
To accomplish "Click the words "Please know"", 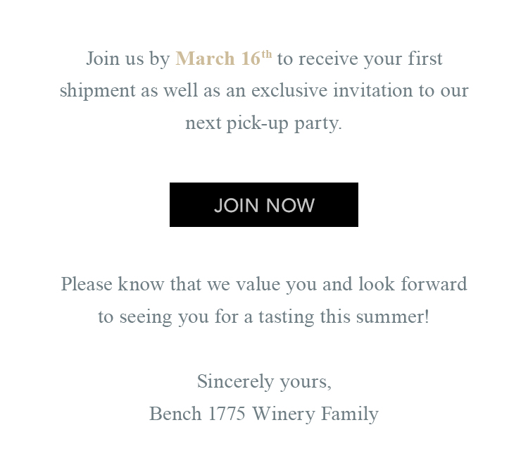I will pyautogui.click(x=113, y=284).
